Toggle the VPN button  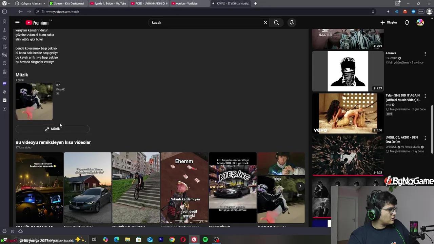(x=421, y=12)
